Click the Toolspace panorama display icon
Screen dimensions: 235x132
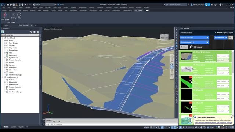coord(35,32)
